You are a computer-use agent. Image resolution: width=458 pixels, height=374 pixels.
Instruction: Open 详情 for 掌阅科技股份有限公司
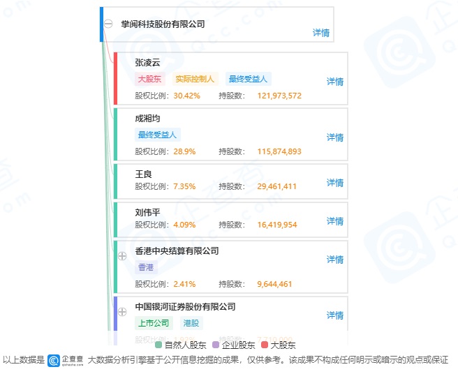[321, 33]
